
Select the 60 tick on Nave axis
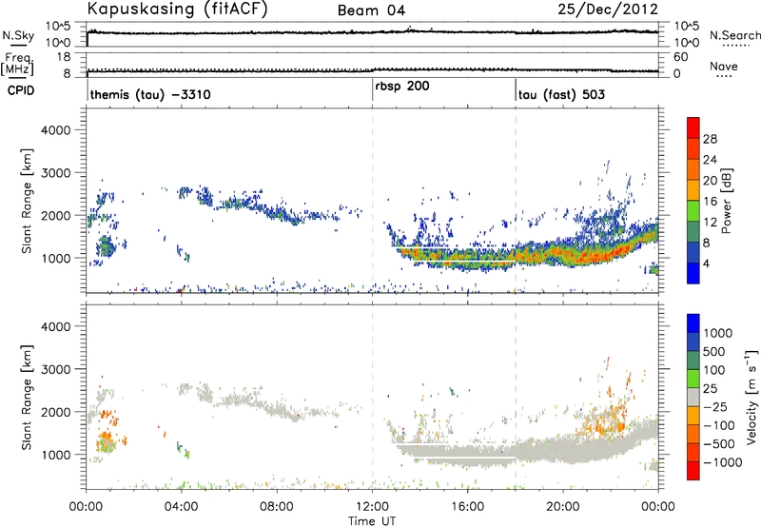pos(681,57)
